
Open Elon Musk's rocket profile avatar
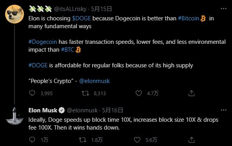(x=15, y=116)
